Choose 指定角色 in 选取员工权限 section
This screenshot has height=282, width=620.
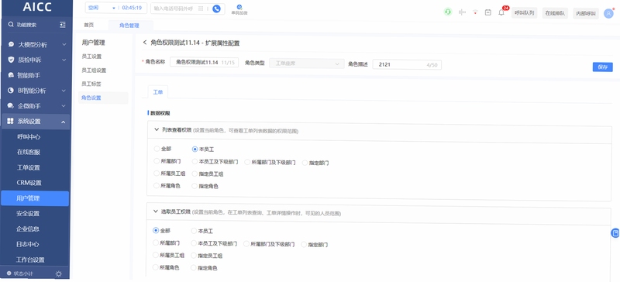[x=194, y=268]
